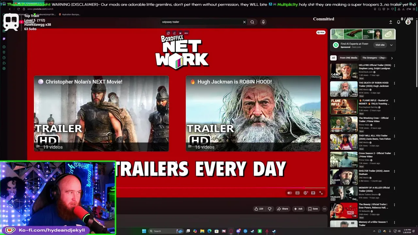Open Microsoft Store from the taskbar
Viewport: 418px width, 235px height.
pos(217,231)
